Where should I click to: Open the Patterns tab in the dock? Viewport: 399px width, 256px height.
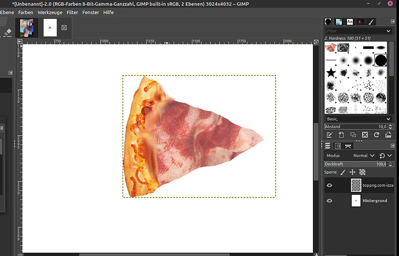(339, 22)
